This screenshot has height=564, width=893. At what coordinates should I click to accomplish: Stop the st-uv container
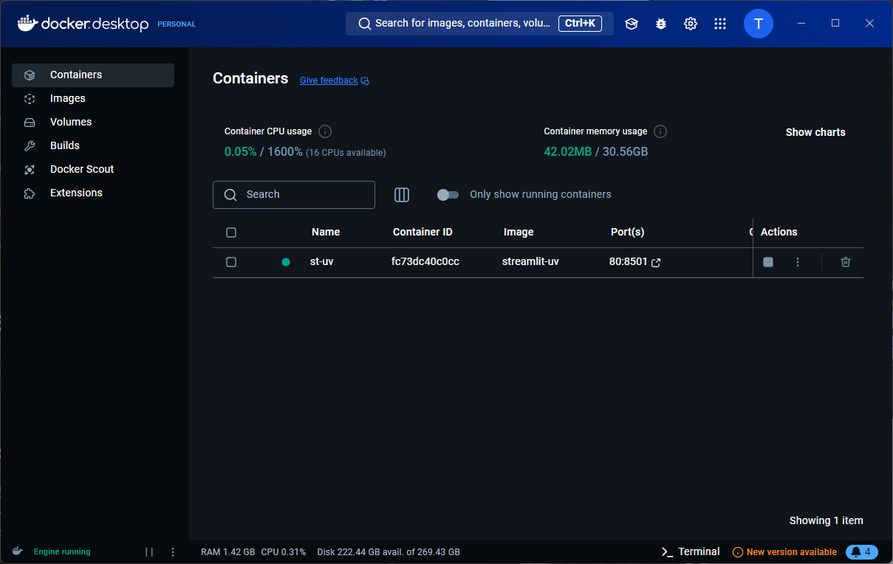[x=767, y=261]
